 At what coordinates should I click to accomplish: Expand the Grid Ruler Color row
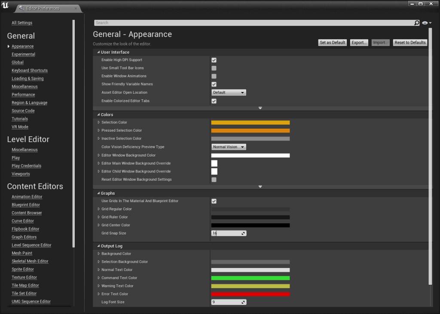coord(98,217)
